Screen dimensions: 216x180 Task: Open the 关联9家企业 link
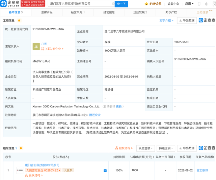(x=52, y=49)
